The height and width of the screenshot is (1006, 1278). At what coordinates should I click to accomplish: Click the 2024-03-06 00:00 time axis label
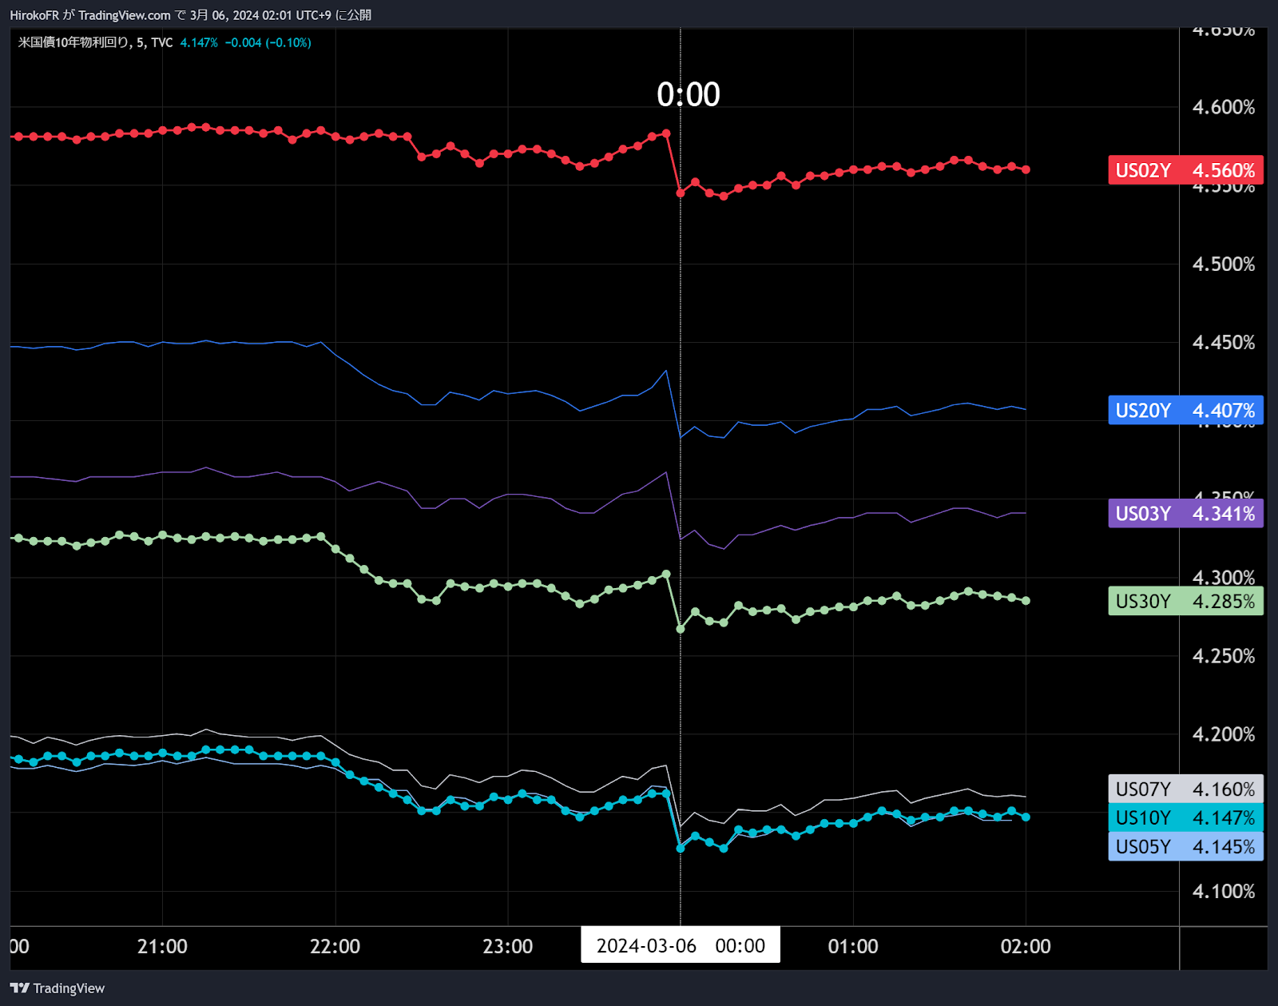pos(681,945)
